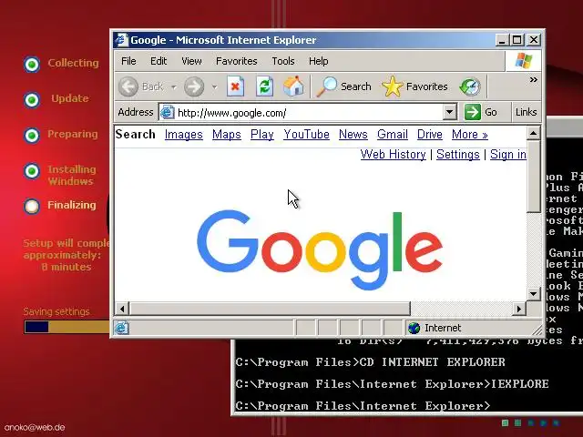Image resolution: width=583 pixels, height=437 pixels.
Task: Open the History clock icon in toolbar
Action: 470,86
